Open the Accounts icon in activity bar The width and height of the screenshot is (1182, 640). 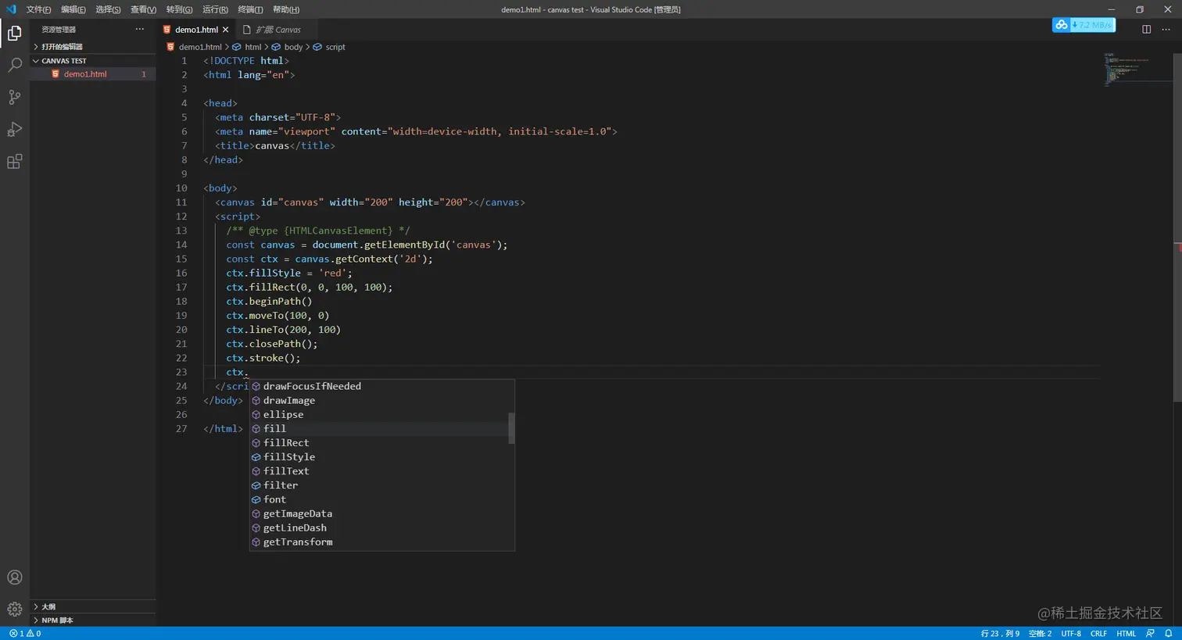click(14, 577)
